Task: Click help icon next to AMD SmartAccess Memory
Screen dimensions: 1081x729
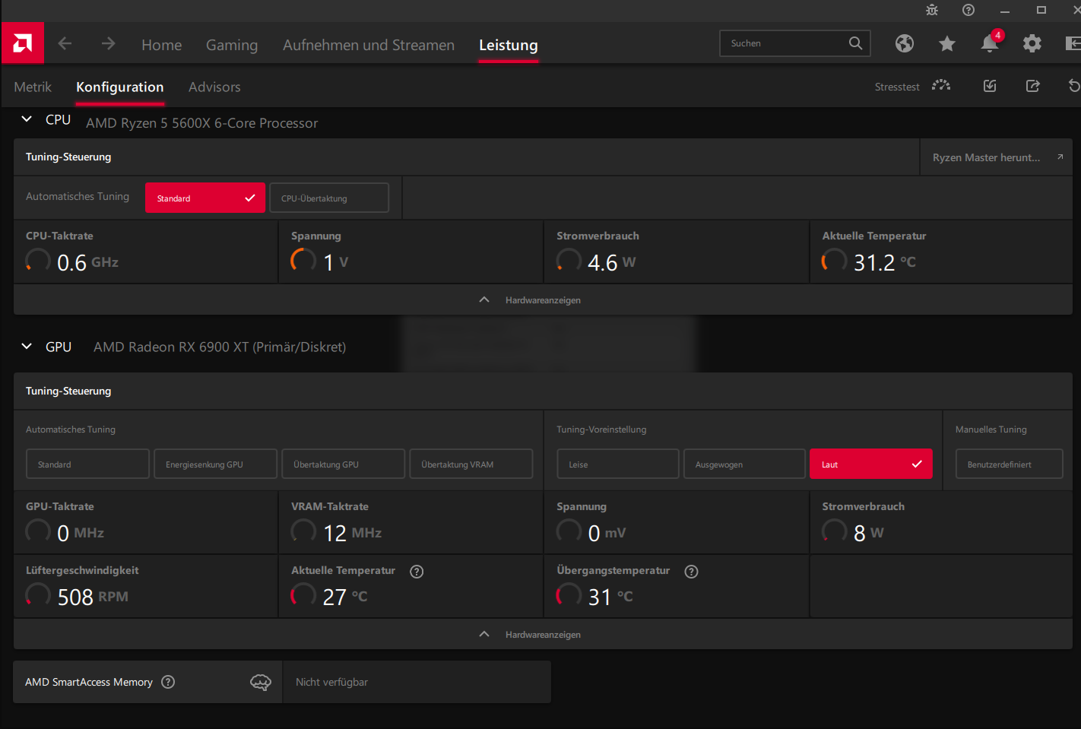Action: tap(169, 682)
